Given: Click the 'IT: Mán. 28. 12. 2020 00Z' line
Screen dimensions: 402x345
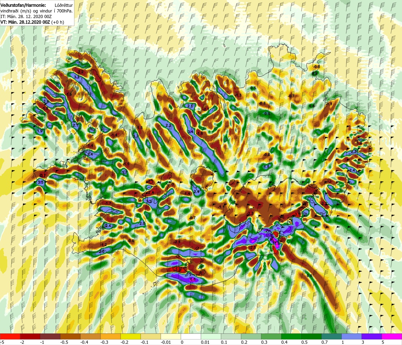Looking at the screenshot, I should click(26, 16).
